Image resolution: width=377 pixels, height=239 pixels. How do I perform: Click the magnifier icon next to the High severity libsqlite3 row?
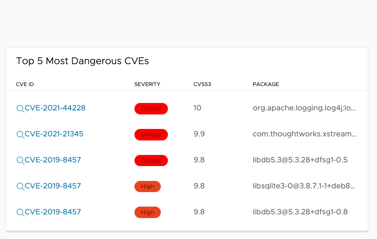click(20, 186)
